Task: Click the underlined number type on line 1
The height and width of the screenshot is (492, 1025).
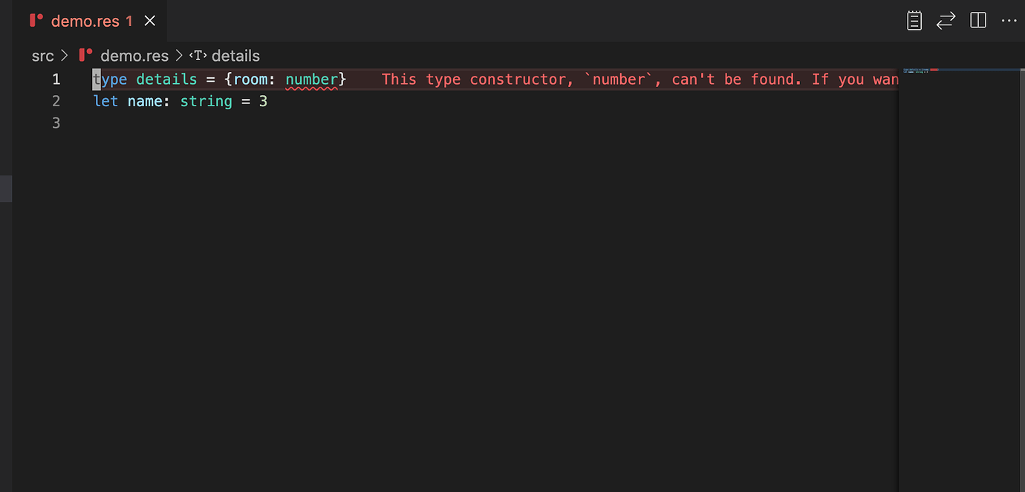Action: click(x=312, y=79)
